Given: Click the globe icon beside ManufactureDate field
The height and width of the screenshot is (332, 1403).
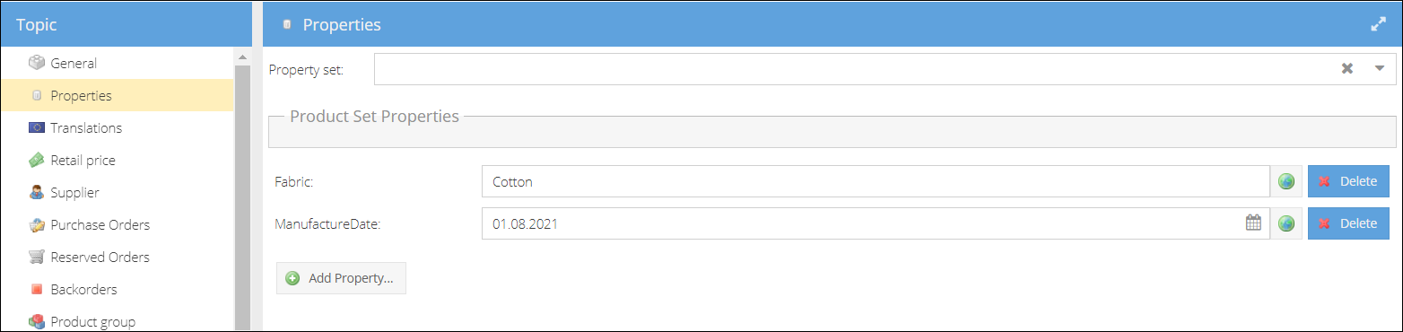Looking at the screenshot, I should coord(1286,223).
